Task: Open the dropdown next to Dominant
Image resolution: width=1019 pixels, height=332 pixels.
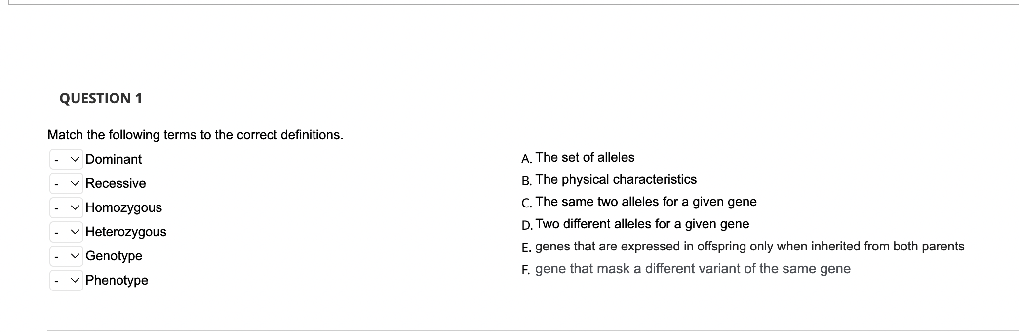Action: pyautogui.click(x=66, y=160)
